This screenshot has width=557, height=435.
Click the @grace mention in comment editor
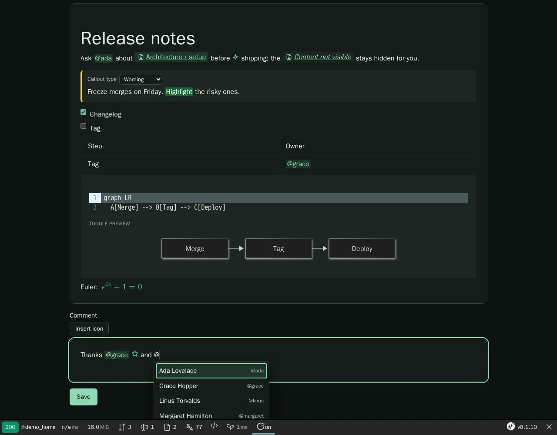point(117,355)
